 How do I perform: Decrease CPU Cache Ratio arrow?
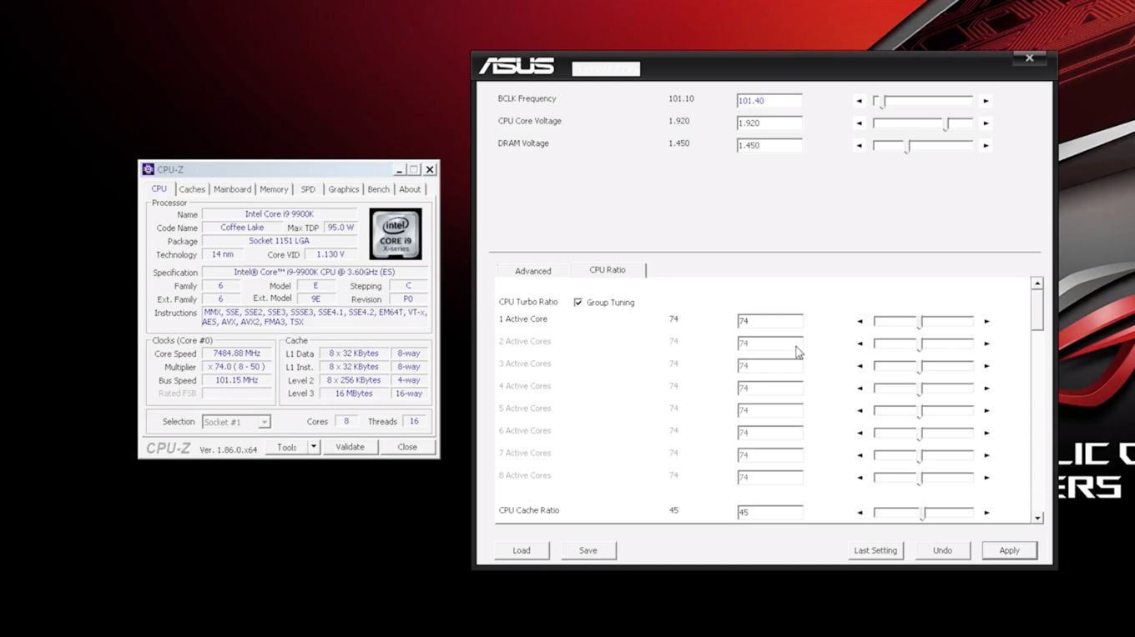[x=860, y=513]
